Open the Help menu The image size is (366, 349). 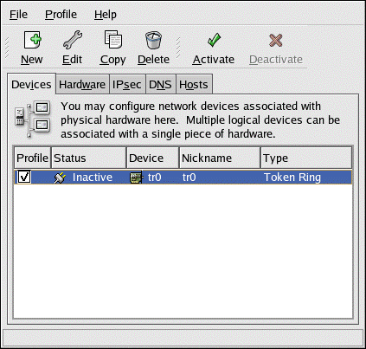pos(106,15)
